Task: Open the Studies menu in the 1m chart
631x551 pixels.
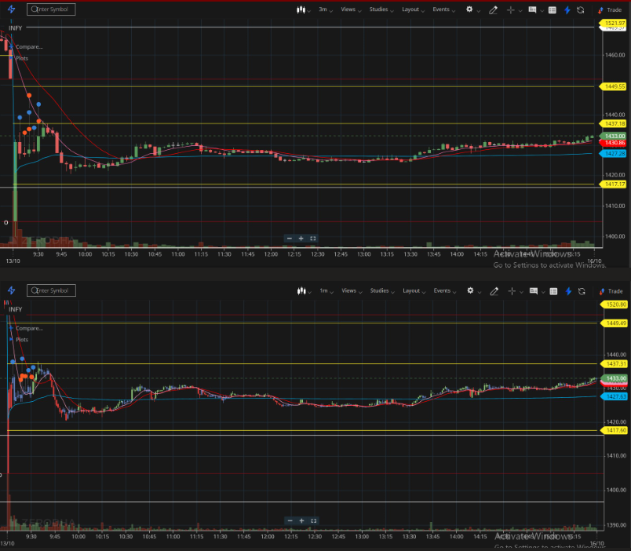Action: coord(382,290)
